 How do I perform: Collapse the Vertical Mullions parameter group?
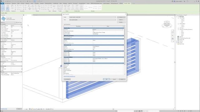[123, 51]
